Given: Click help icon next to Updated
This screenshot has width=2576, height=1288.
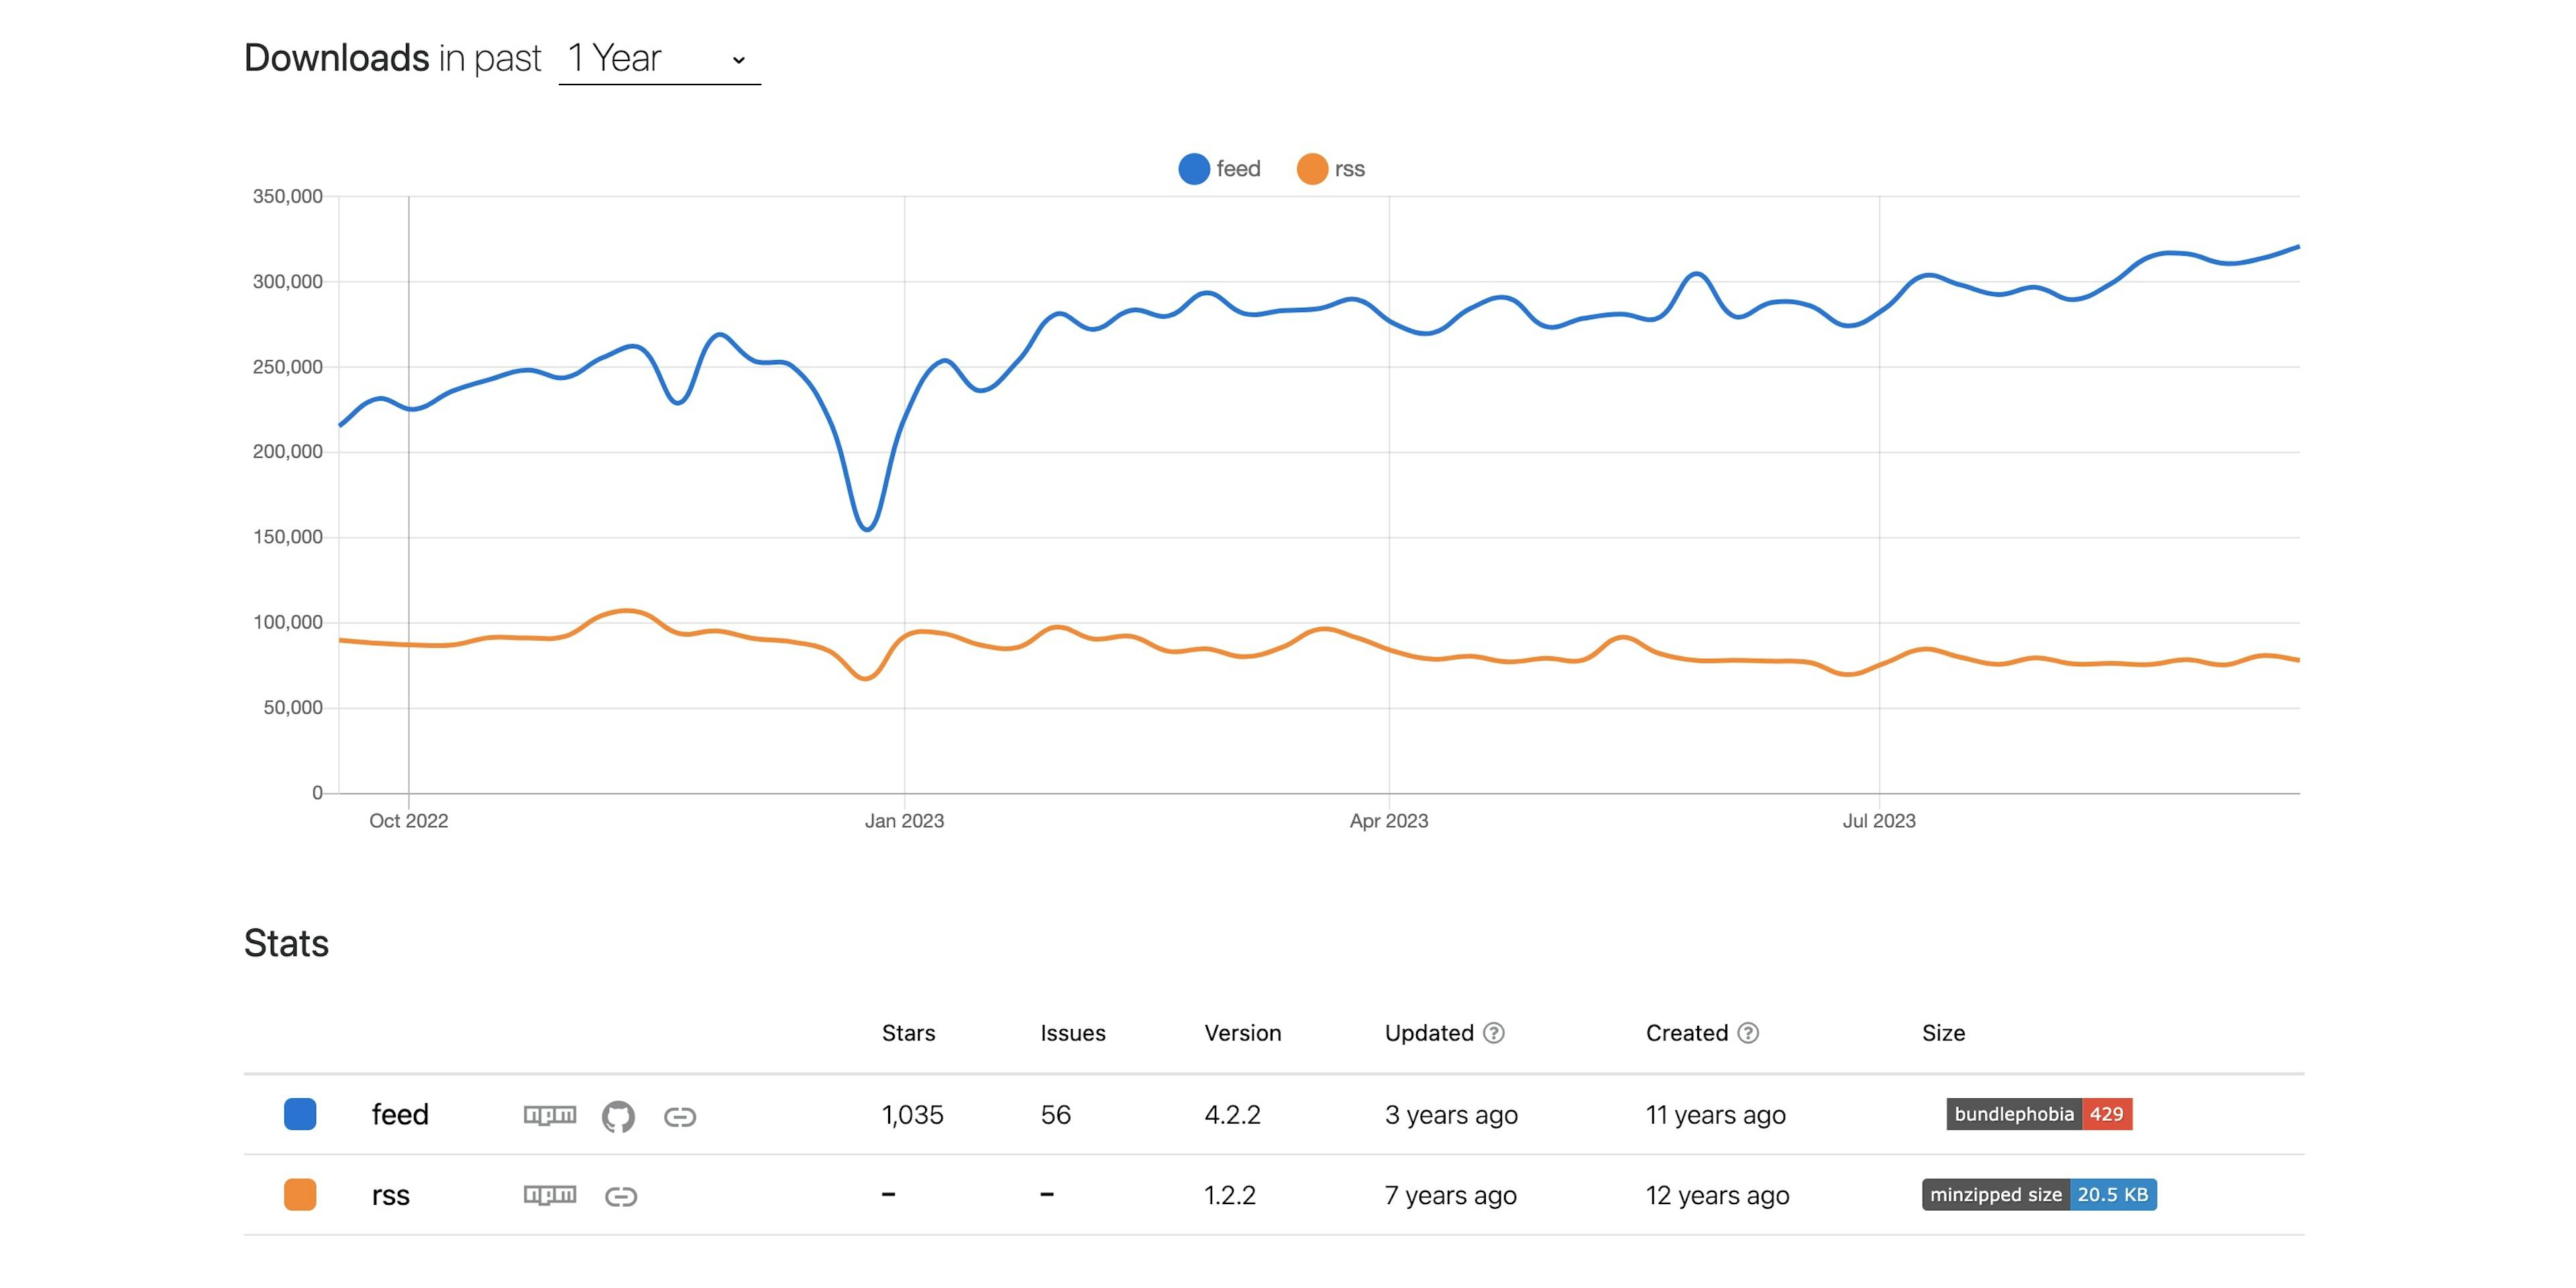Looking at the screenshot, I should pos(1493,1033).
